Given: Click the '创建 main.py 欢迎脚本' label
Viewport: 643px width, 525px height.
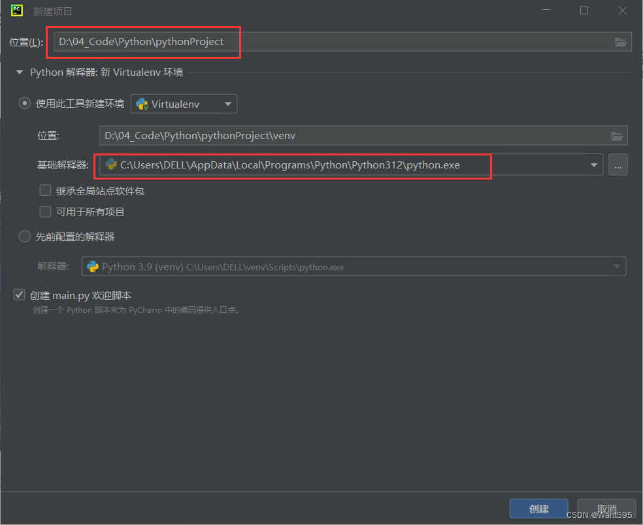Looking at the screenshot, I should pos(81,296).
